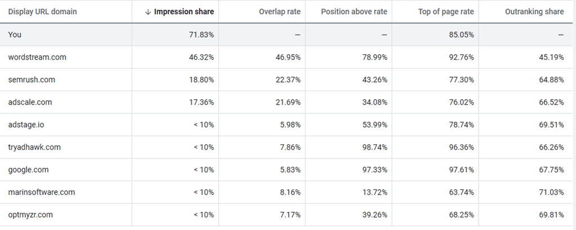The height and width of the screenshot is (230, 576).
Task: Click wordstream.com's 46.95% overlap rate cell
Action: click(289, 57)
